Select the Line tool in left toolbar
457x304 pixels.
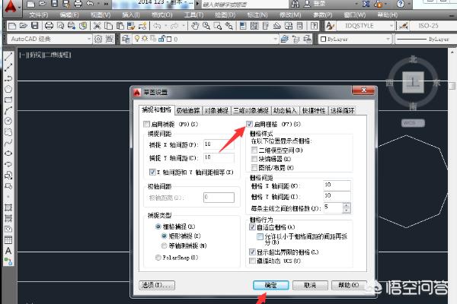[7, 56]
